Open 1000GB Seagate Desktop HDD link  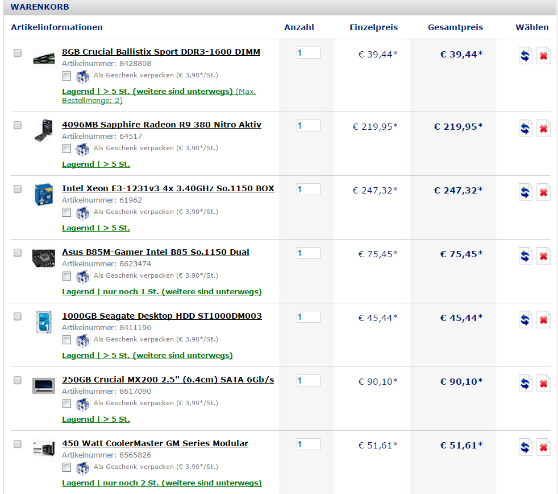pos(162,316)
